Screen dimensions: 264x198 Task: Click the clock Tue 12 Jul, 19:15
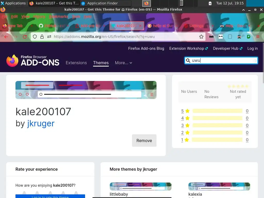tap(230, 3)
